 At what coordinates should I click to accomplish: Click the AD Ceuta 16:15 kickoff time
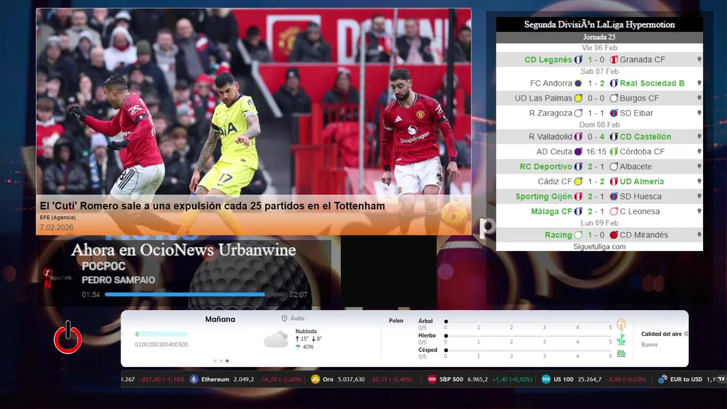pos(596,152)
